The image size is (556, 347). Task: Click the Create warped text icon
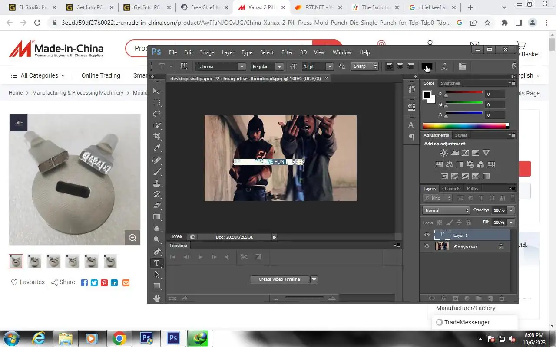(444, 66)
